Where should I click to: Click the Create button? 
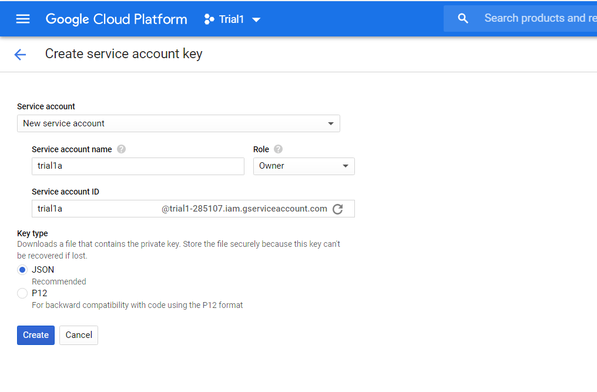click(36, 335)
